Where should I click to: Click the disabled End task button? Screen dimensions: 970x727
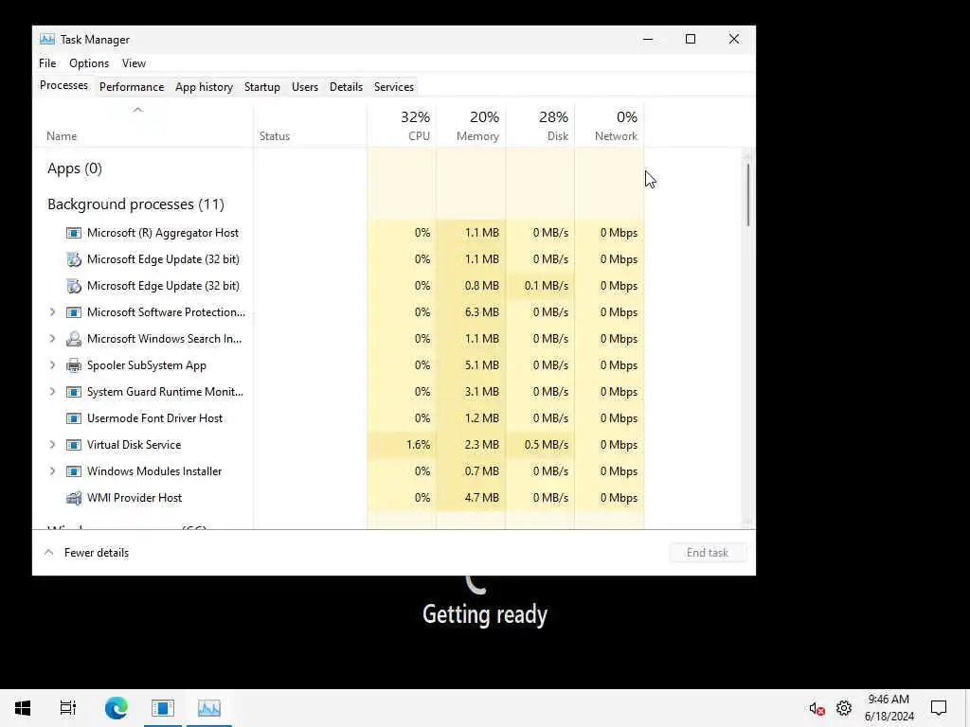tap(708, 553)
